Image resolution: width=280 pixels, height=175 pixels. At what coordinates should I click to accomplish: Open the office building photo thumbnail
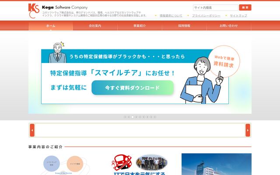point(217,164)
